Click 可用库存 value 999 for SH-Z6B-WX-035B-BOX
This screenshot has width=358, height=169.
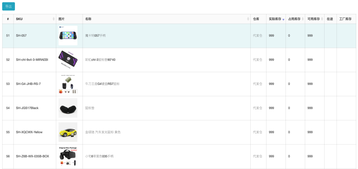310,156
